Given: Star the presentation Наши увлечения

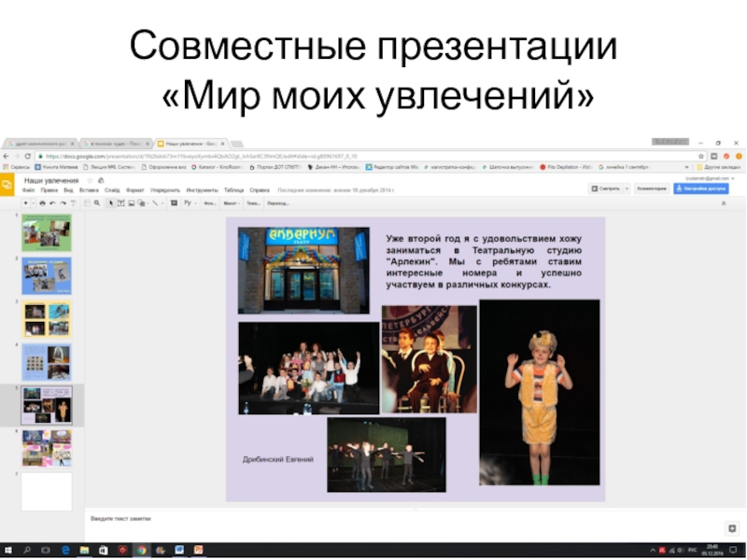Looking at the screenshot, I should pos(88,179).
